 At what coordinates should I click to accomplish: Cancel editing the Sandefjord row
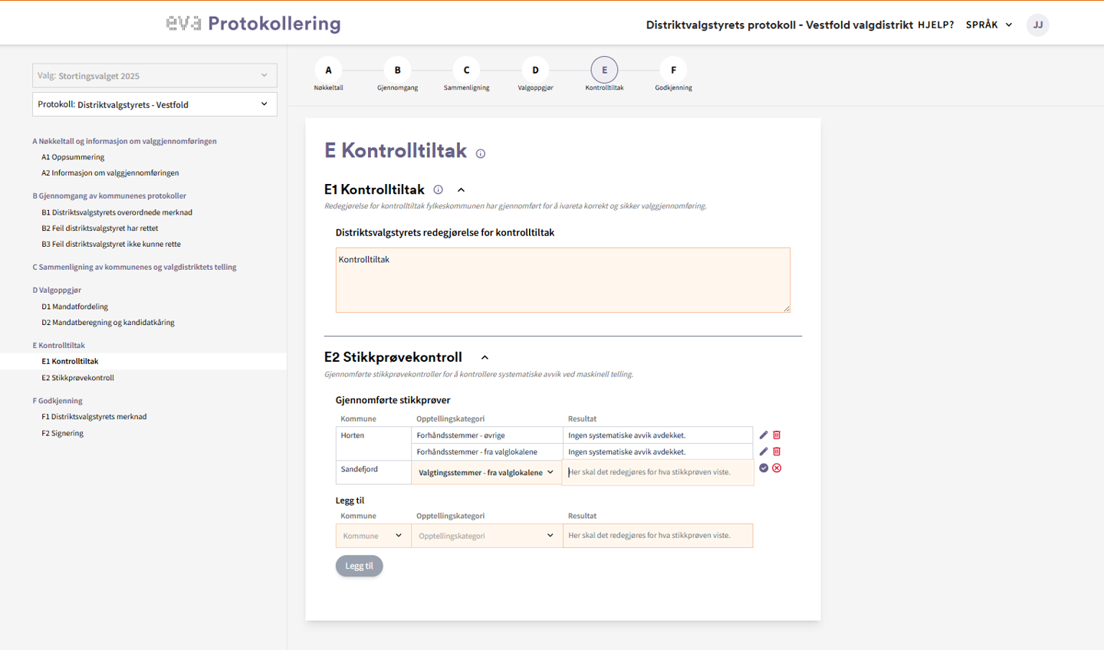coord(777,468)
